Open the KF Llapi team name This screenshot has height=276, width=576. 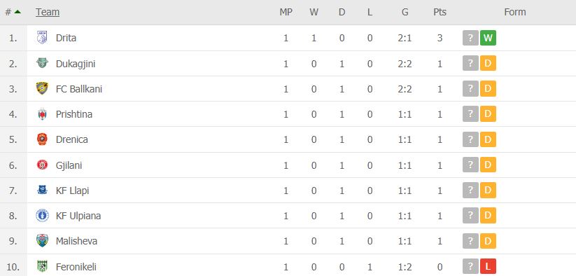[72, 191]
